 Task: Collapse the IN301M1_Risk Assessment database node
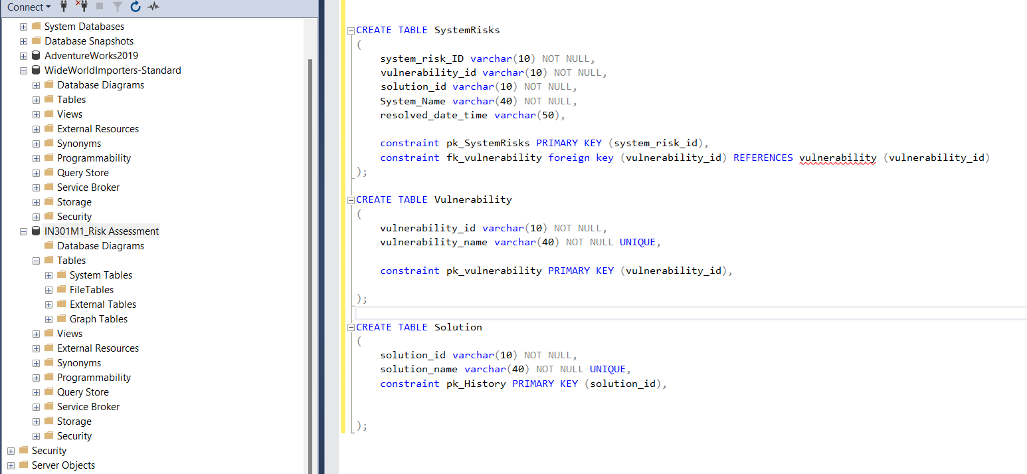click(23, 231)
